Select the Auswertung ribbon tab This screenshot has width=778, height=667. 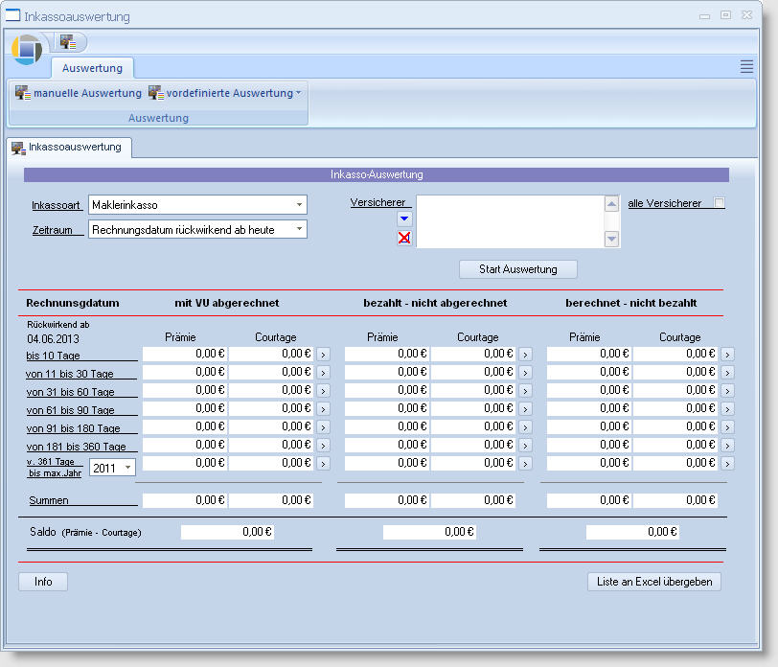pyautogui.click(x=92, y=68)
